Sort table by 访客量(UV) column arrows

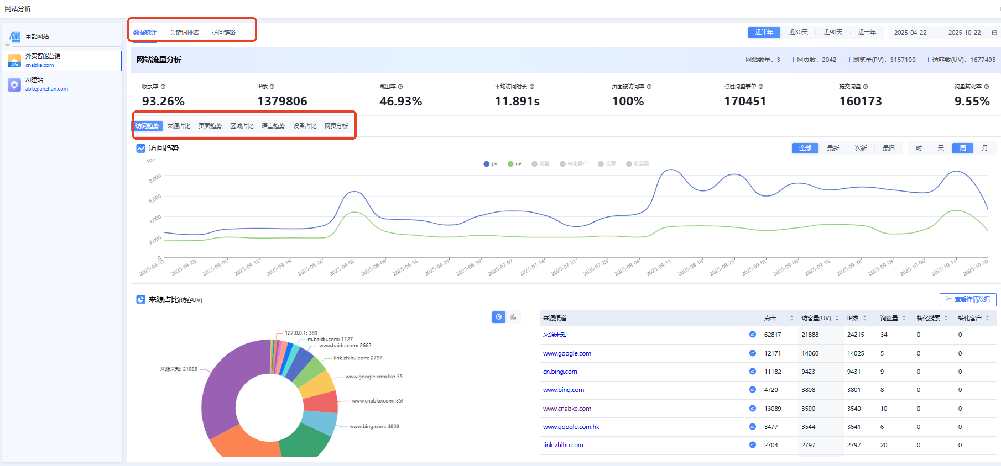click(837, 318)
